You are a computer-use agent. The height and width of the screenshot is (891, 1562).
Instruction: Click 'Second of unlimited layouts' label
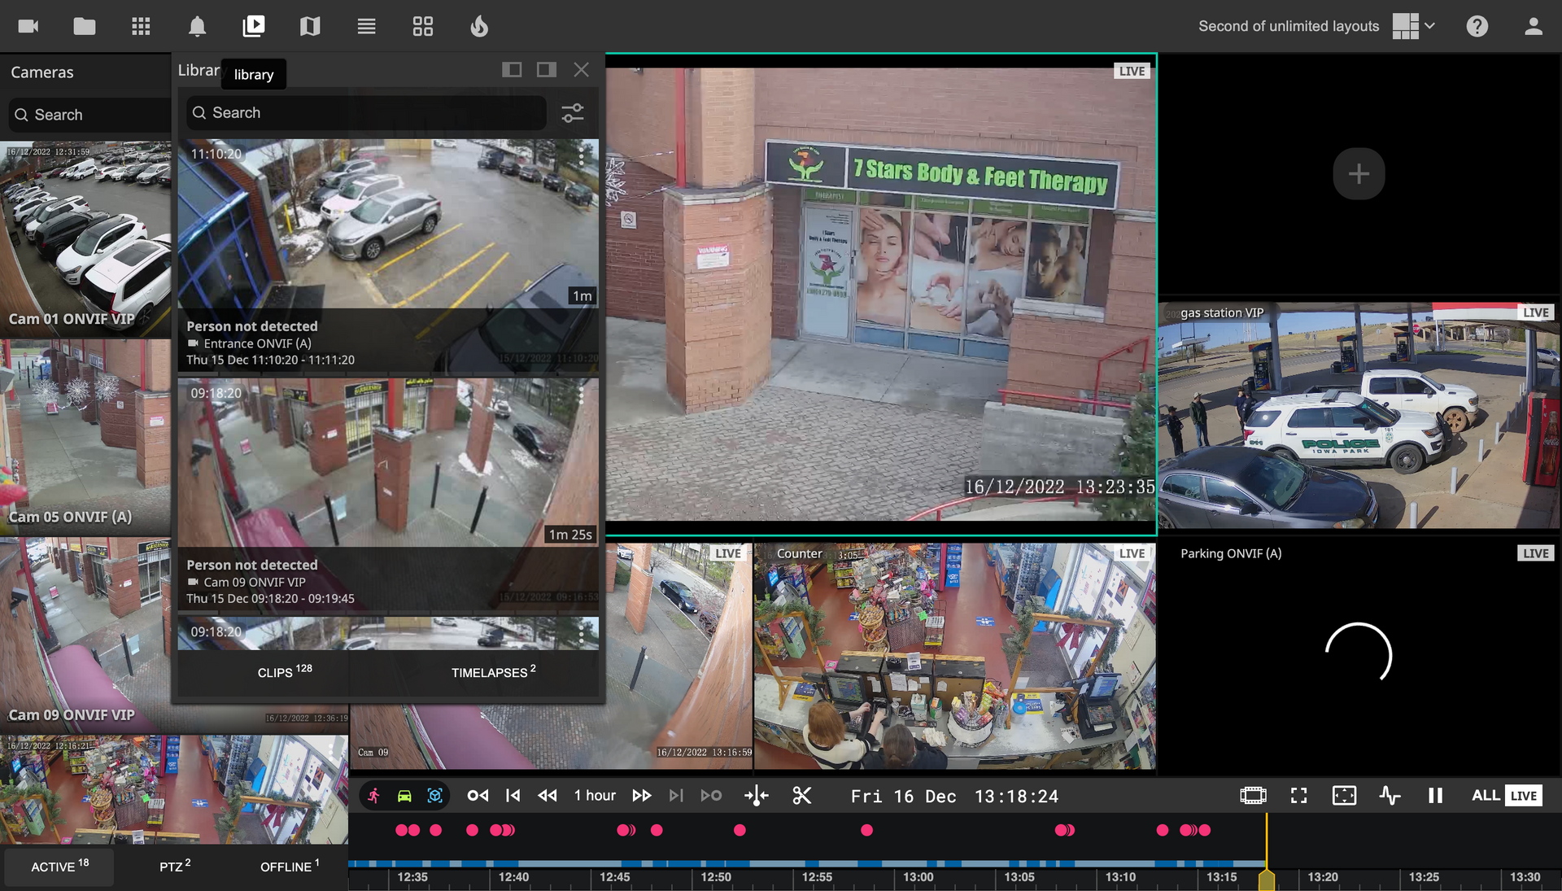click(x=1289, y=26)
